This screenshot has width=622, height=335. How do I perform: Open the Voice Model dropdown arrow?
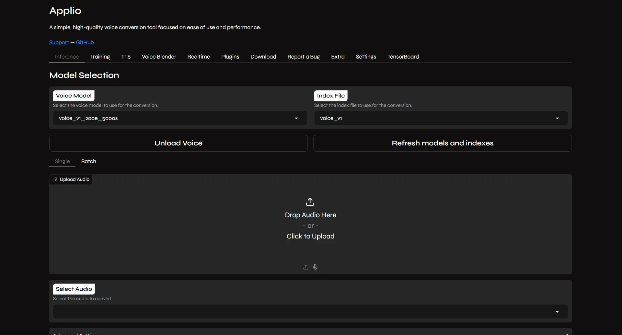tap(296, 118)
